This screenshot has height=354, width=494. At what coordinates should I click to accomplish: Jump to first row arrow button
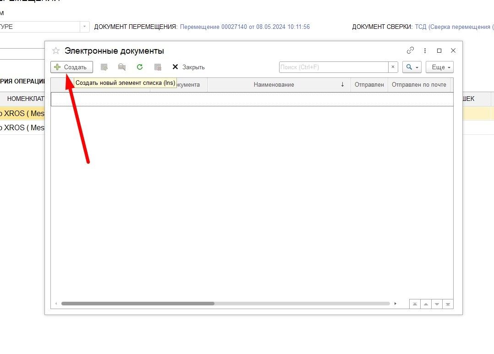414,304
